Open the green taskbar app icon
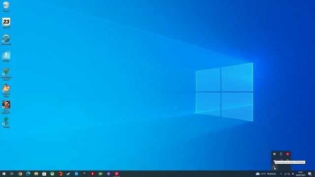 tap(100, 174)
